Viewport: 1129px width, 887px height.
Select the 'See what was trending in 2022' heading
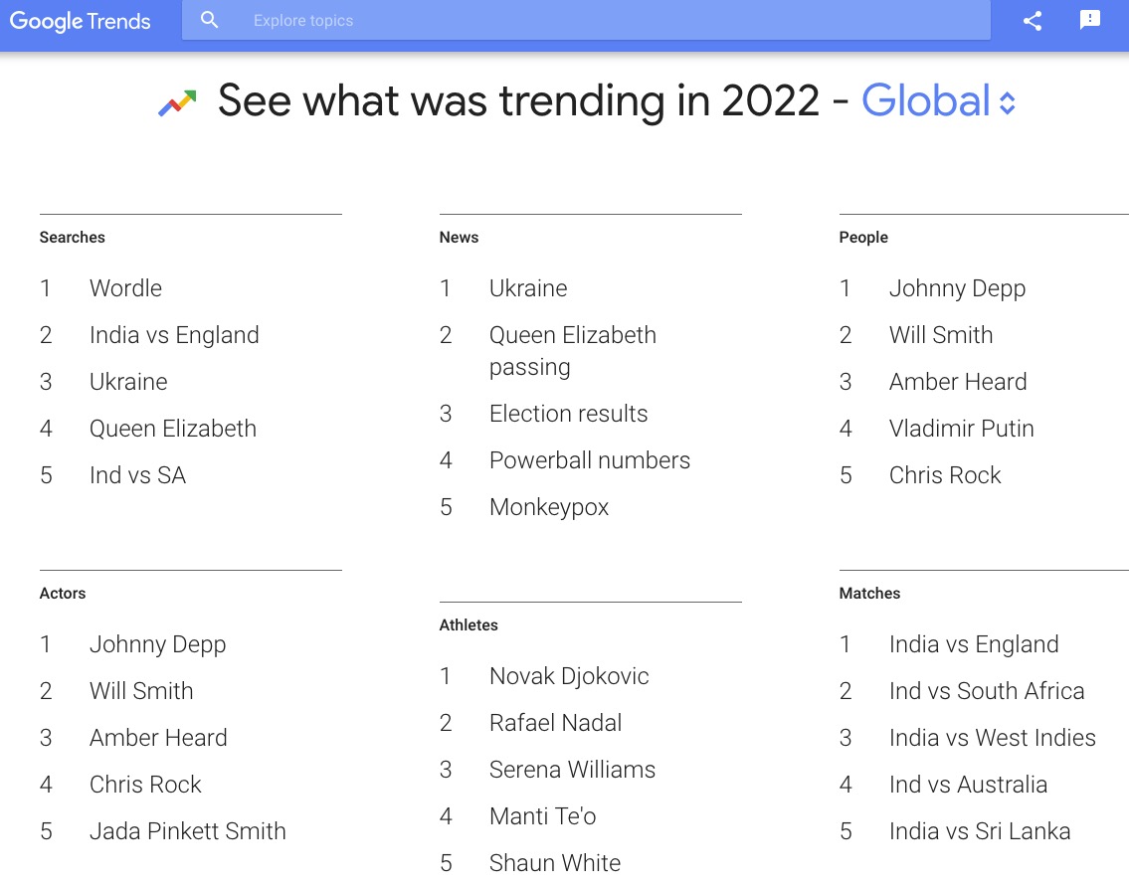[x=518, y=100]
